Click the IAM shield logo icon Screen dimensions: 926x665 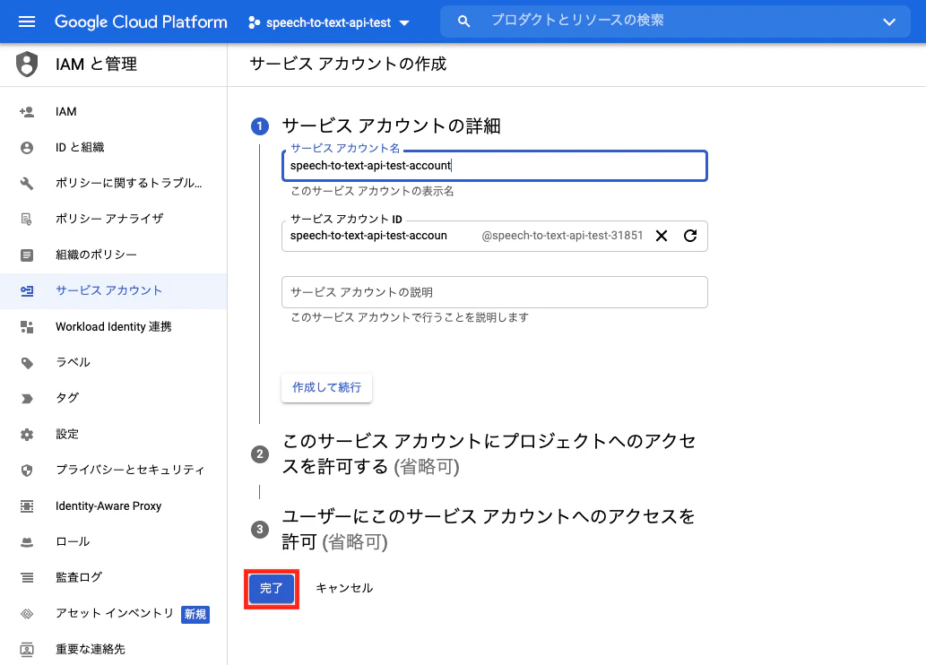27,64
